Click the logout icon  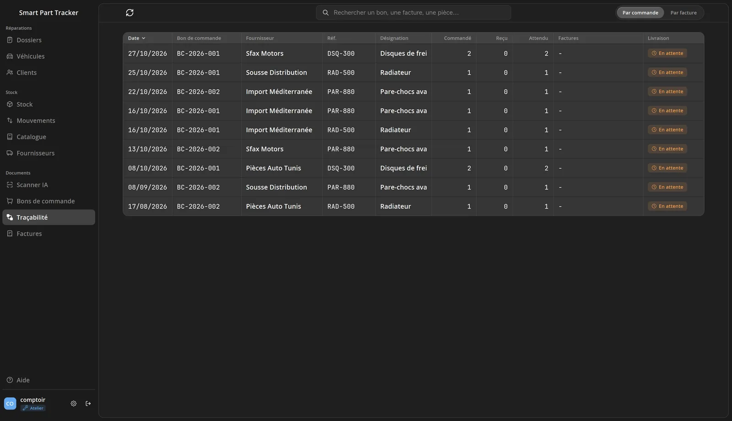[x=88, y=404]
